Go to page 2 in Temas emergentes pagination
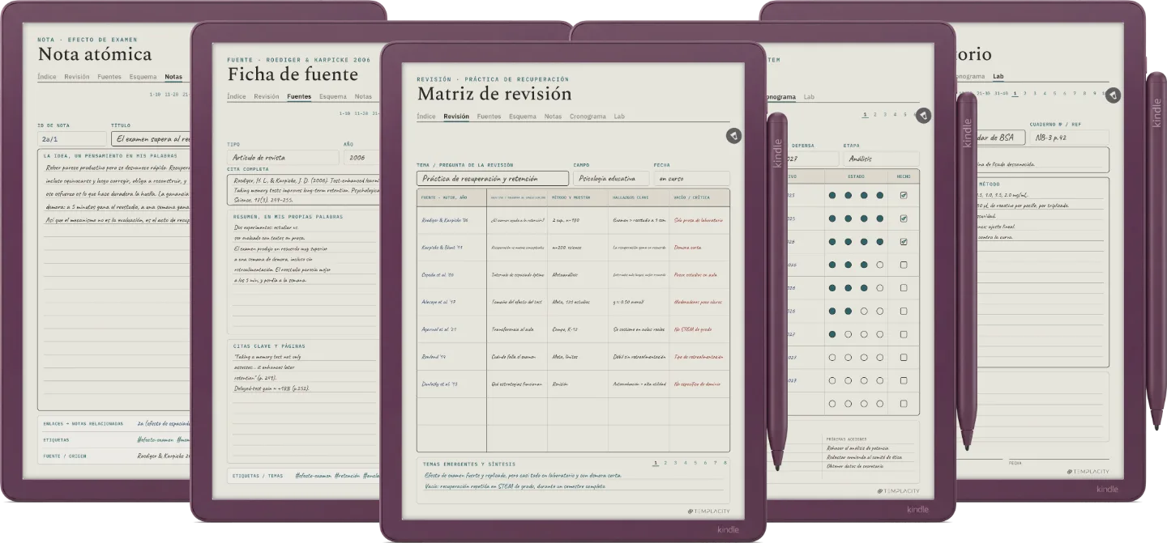This screenshot has height=543, width=1167. click(665, 463)
